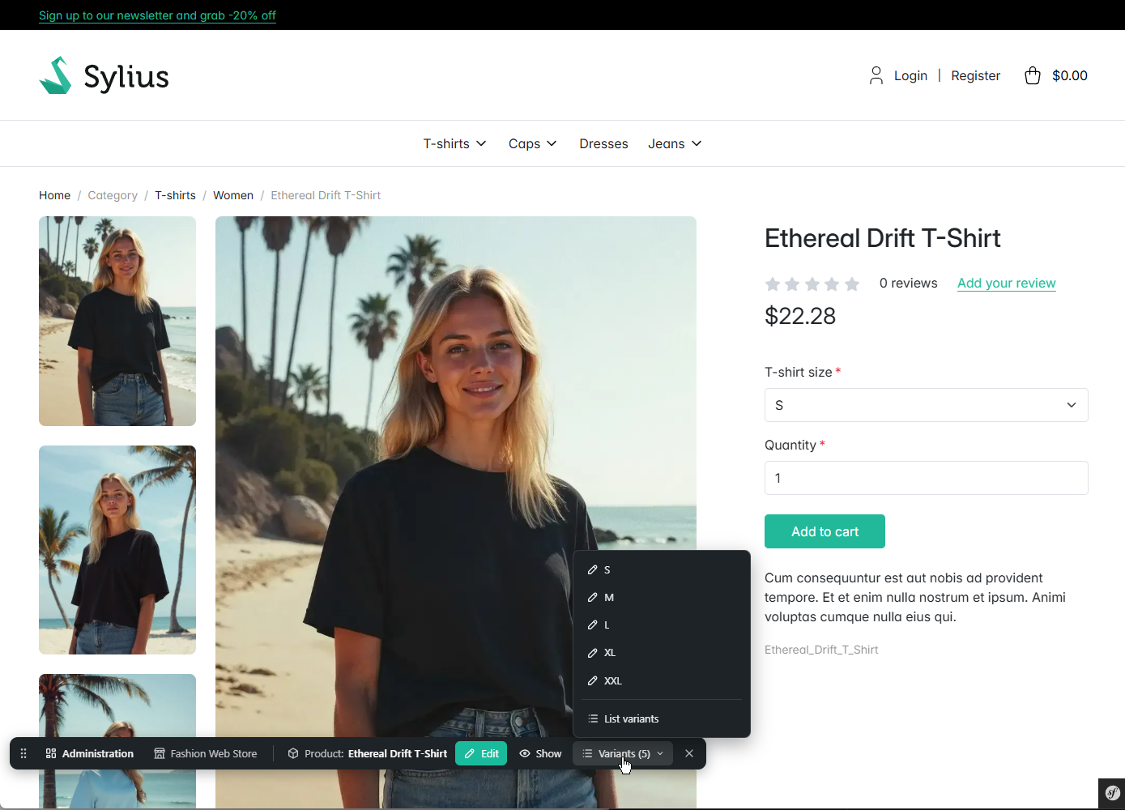Close the admin toolbar with the X

tap(689, 753)
